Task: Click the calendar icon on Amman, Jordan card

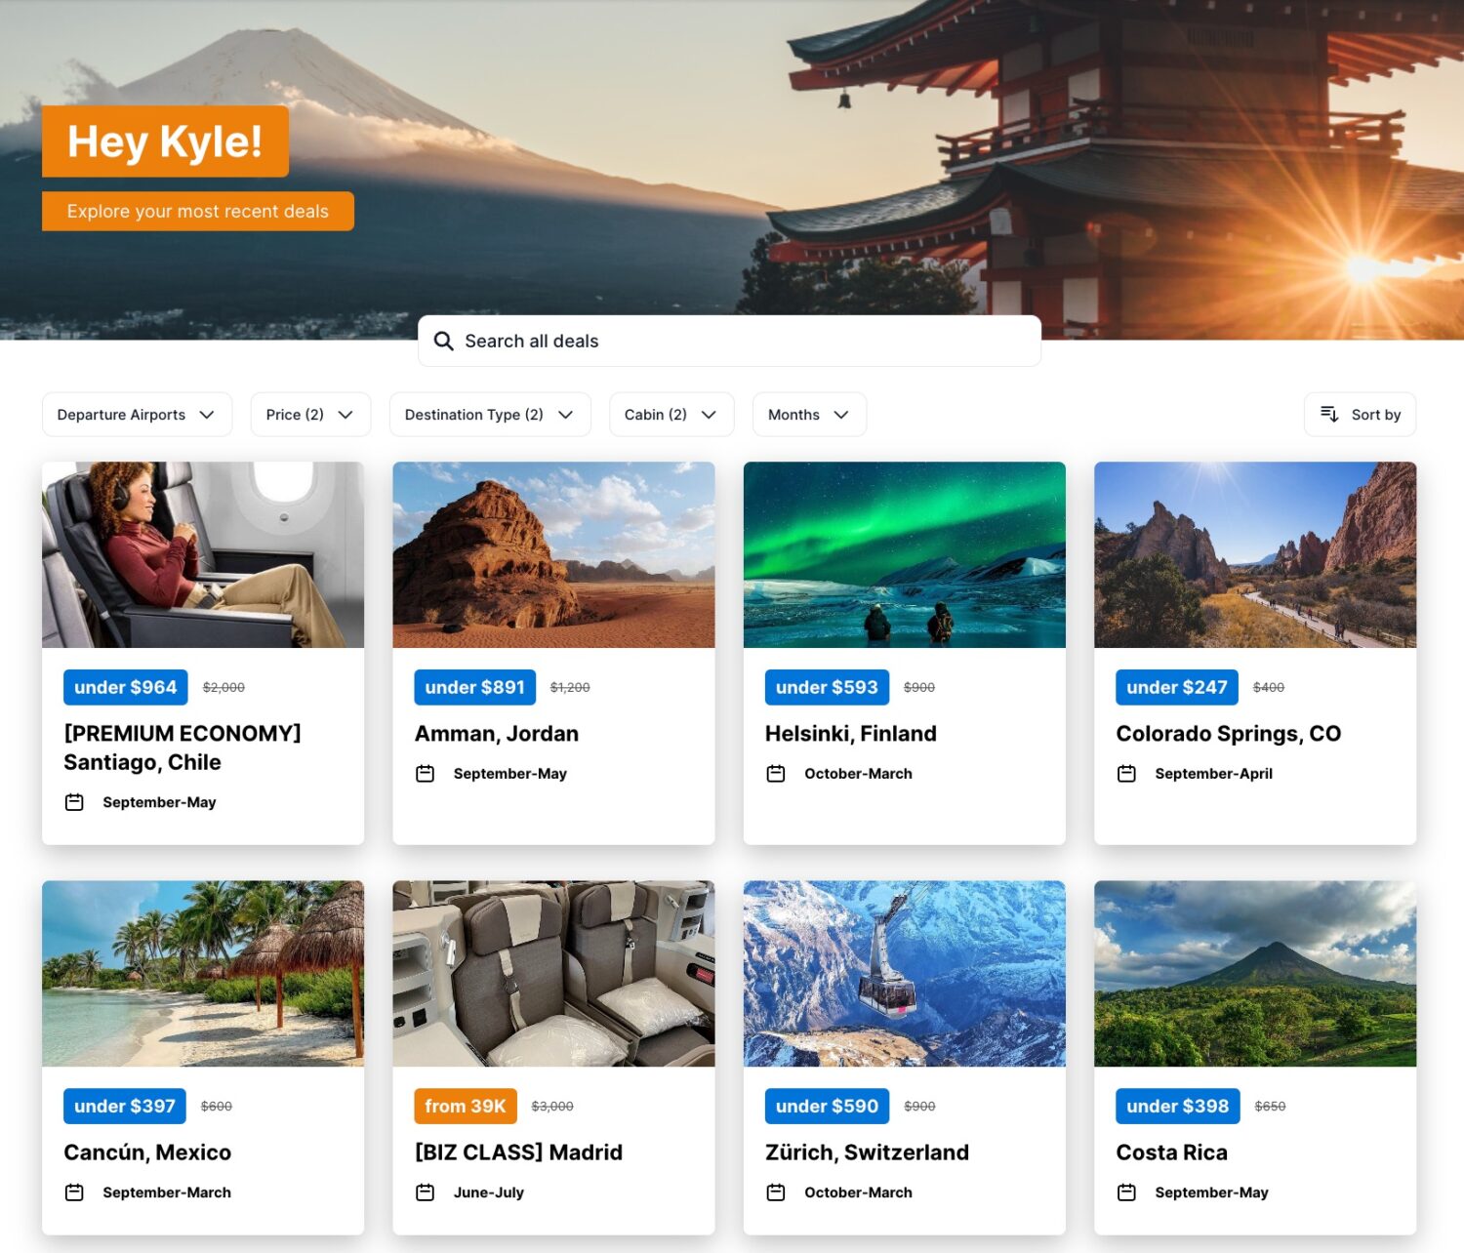Action: point(426,773)
